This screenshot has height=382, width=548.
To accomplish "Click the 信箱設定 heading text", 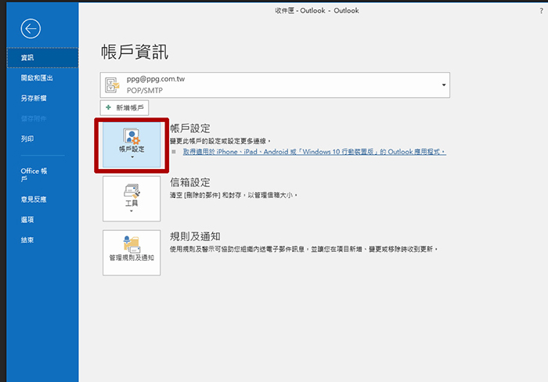I will 190,182.
